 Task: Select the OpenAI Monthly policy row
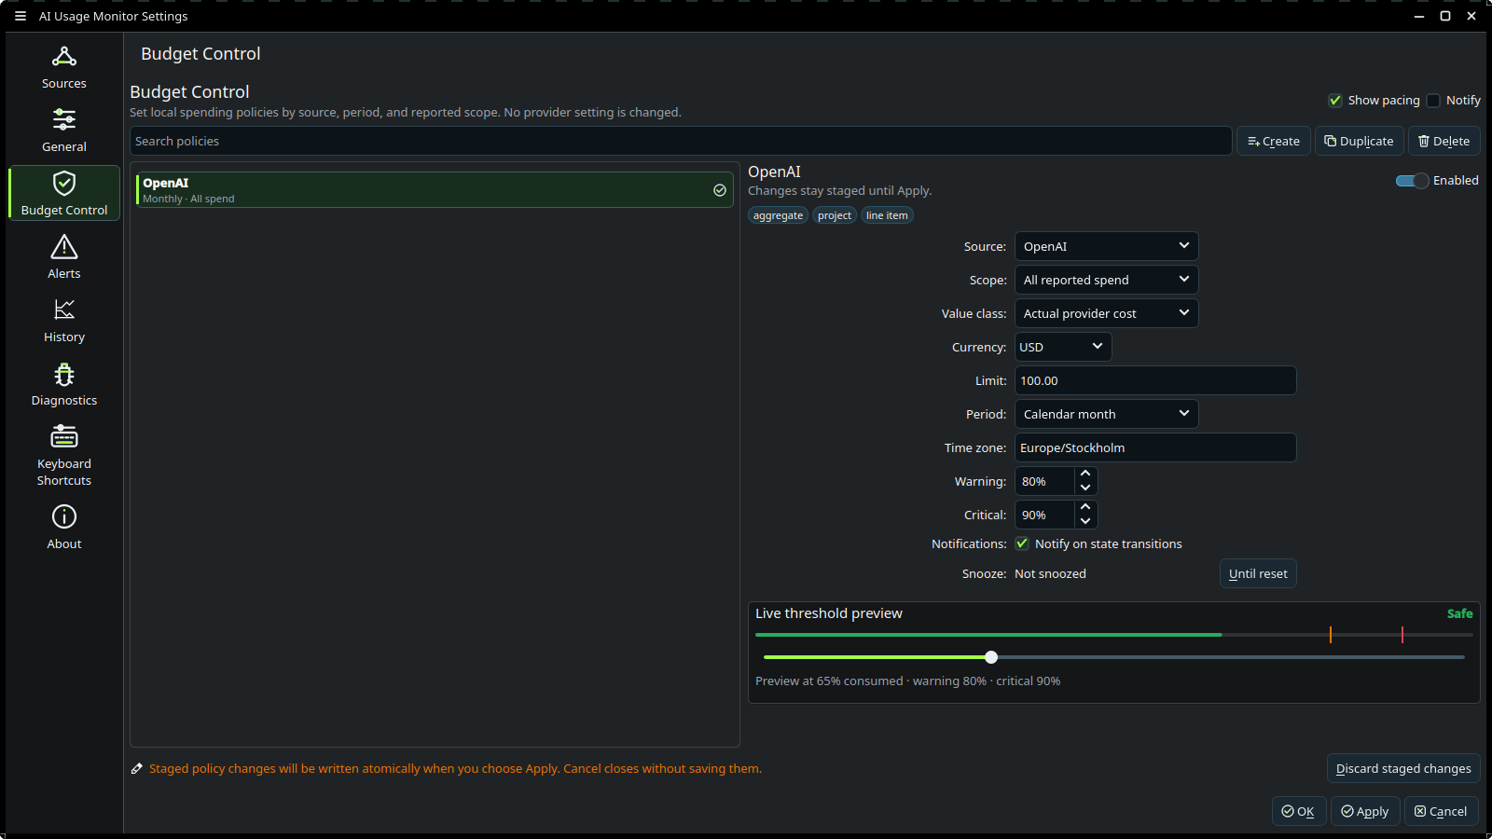tap(435, 190)
